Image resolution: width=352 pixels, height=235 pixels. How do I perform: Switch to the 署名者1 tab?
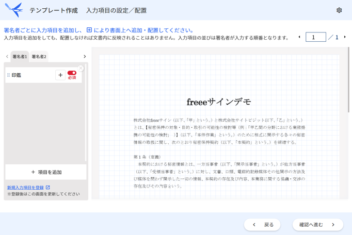pos(20,57)
